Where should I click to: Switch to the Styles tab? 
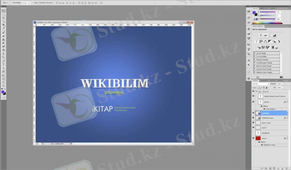(x=272, y=9)
